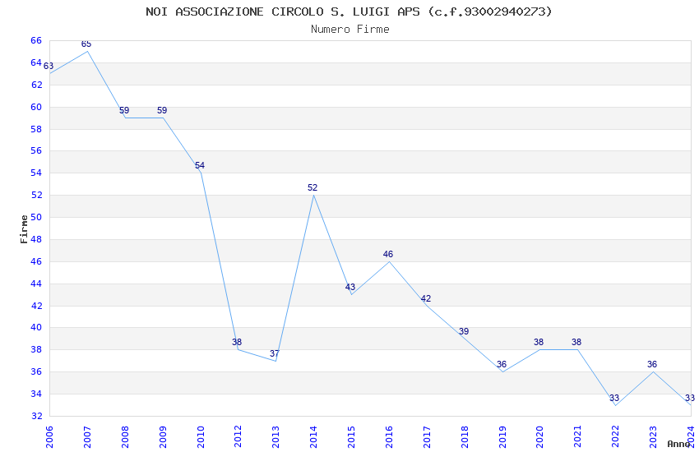Select the data label 65 at the 2007 peak
Screen dimensions: 699x452
[x=86, y=44]
